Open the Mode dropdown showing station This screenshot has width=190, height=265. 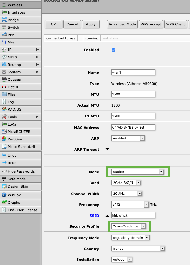[x=137, y=172]
